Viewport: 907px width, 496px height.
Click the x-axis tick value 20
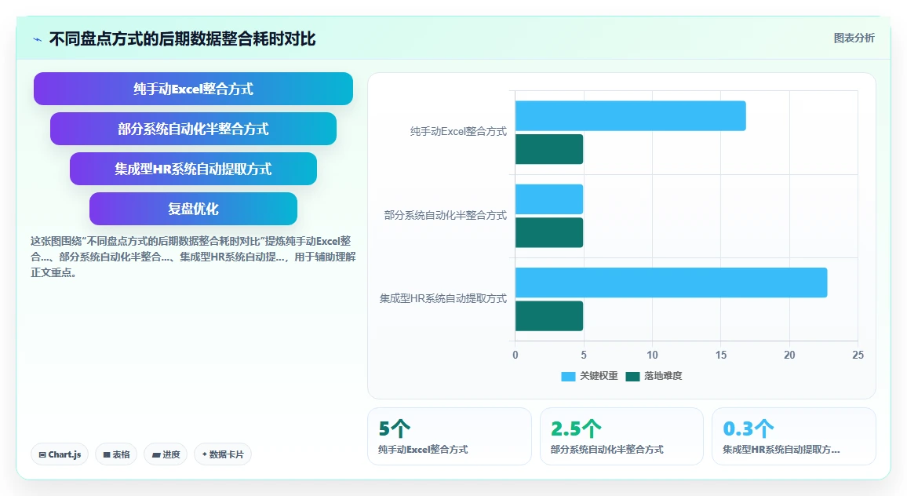pyautogui.click(x=789, y=355)
